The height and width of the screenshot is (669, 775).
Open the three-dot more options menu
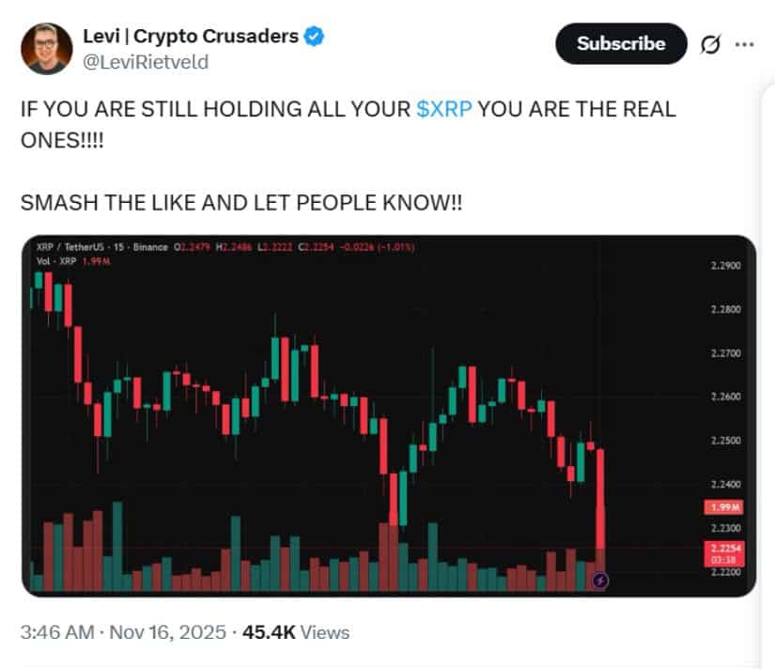(744, 44)
